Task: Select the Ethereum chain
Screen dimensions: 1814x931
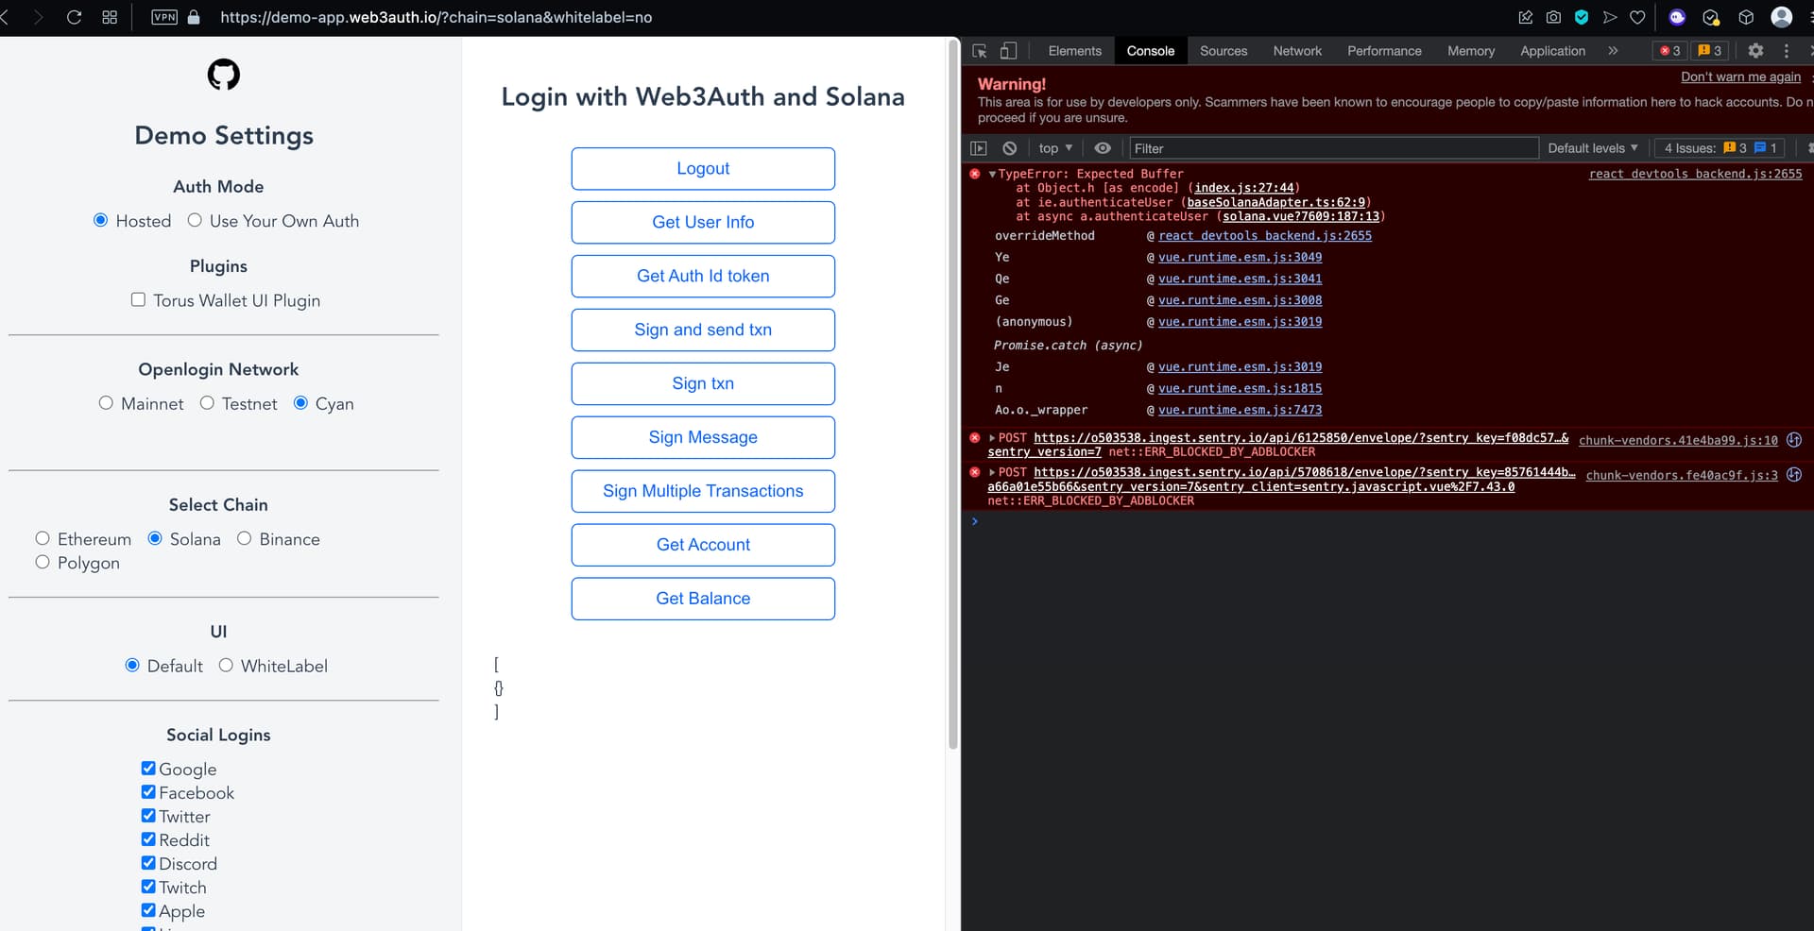Action: click(x=43, y=538)
